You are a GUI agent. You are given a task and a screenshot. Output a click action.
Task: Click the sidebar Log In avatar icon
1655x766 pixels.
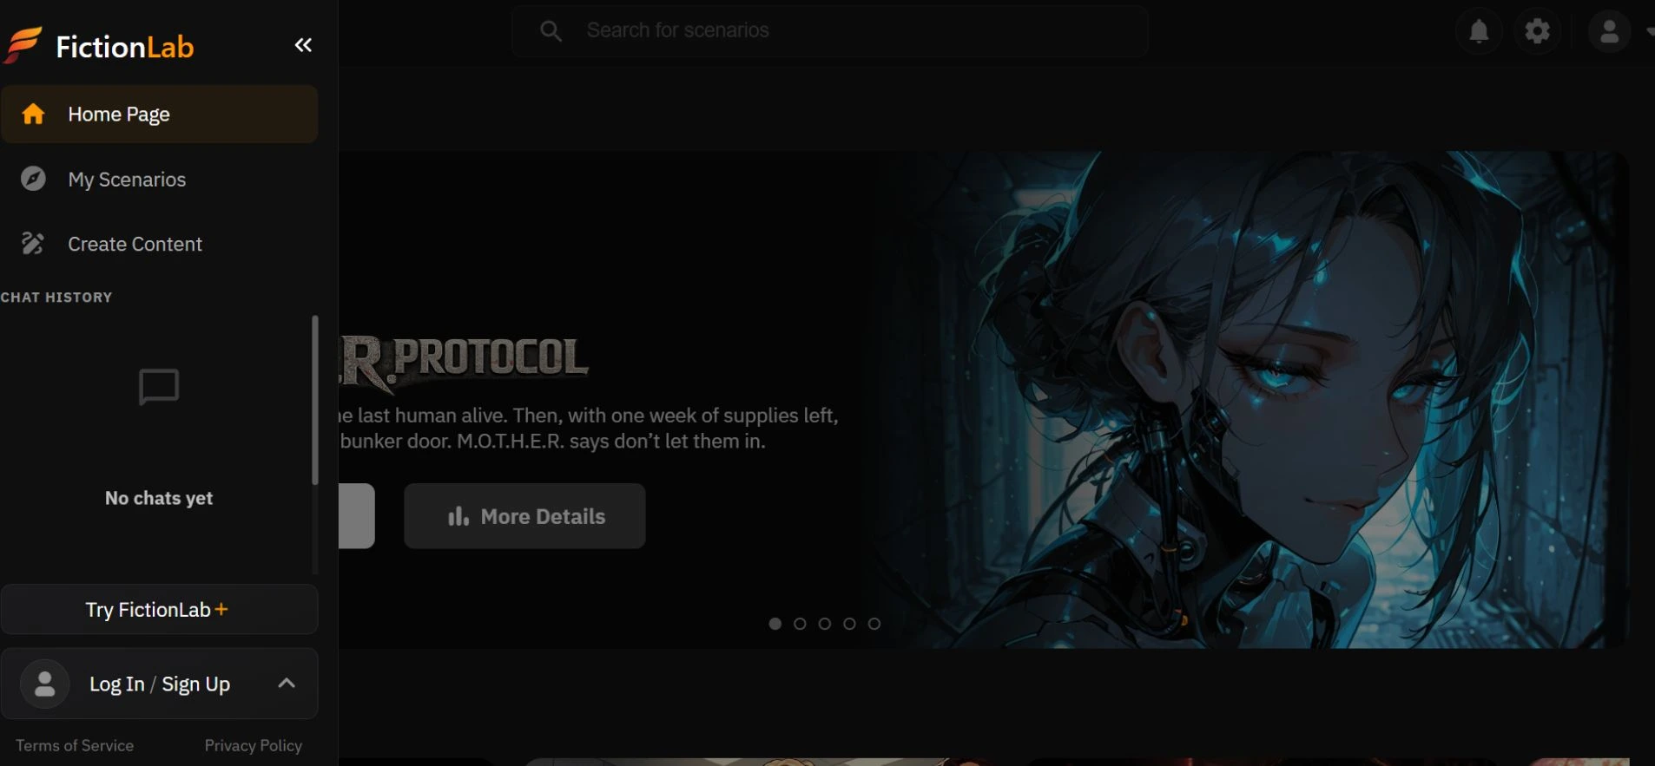point(45,684)
